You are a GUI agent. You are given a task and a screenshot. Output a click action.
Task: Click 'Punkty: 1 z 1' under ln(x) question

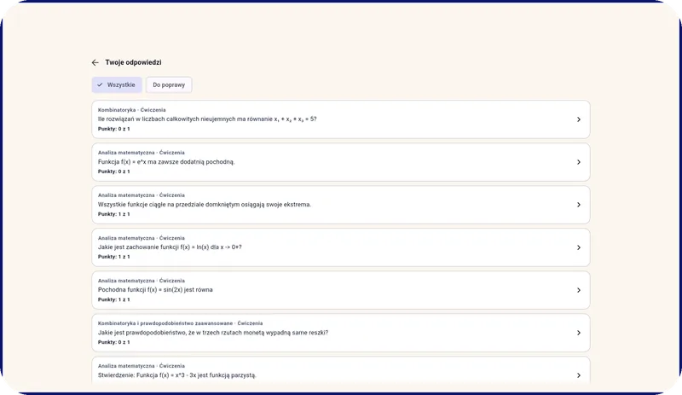click(114, 257)
